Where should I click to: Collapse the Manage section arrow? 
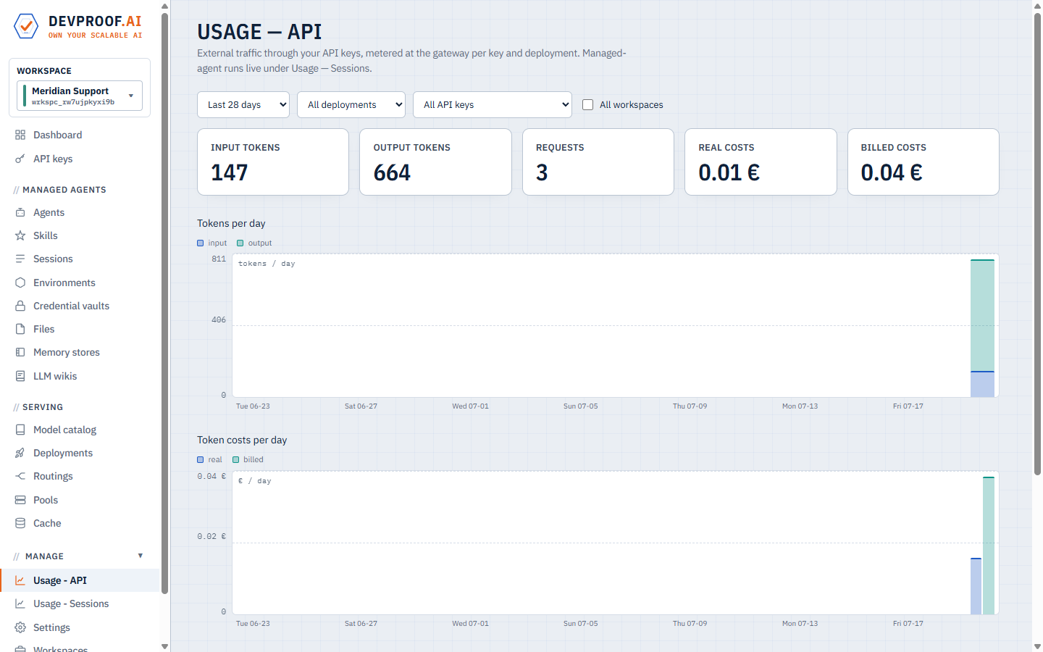point(141,556)
